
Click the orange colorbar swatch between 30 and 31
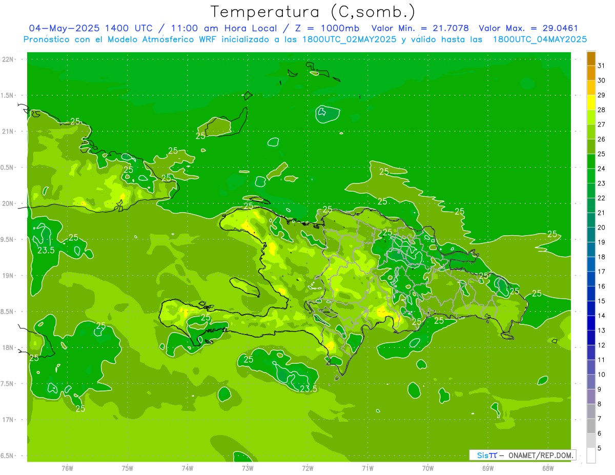point(591,73)
